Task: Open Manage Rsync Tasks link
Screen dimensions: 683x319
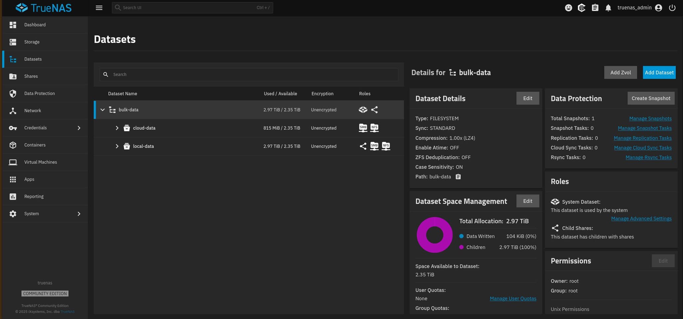Action: [x=649, y=158]
